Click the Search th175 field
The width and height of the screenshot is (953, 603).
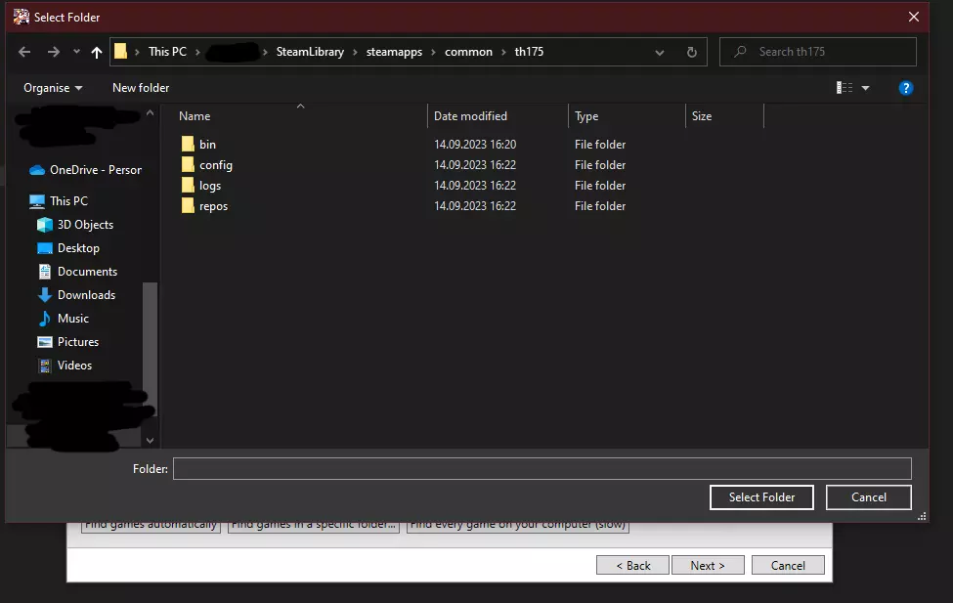[817, 52]
